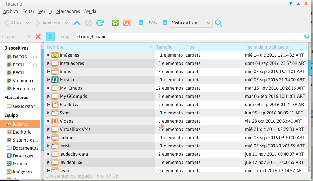Zoom out with the minus icon
This screenshot has height=181, width=313.
pyautogui.click(x=141, y=23)
